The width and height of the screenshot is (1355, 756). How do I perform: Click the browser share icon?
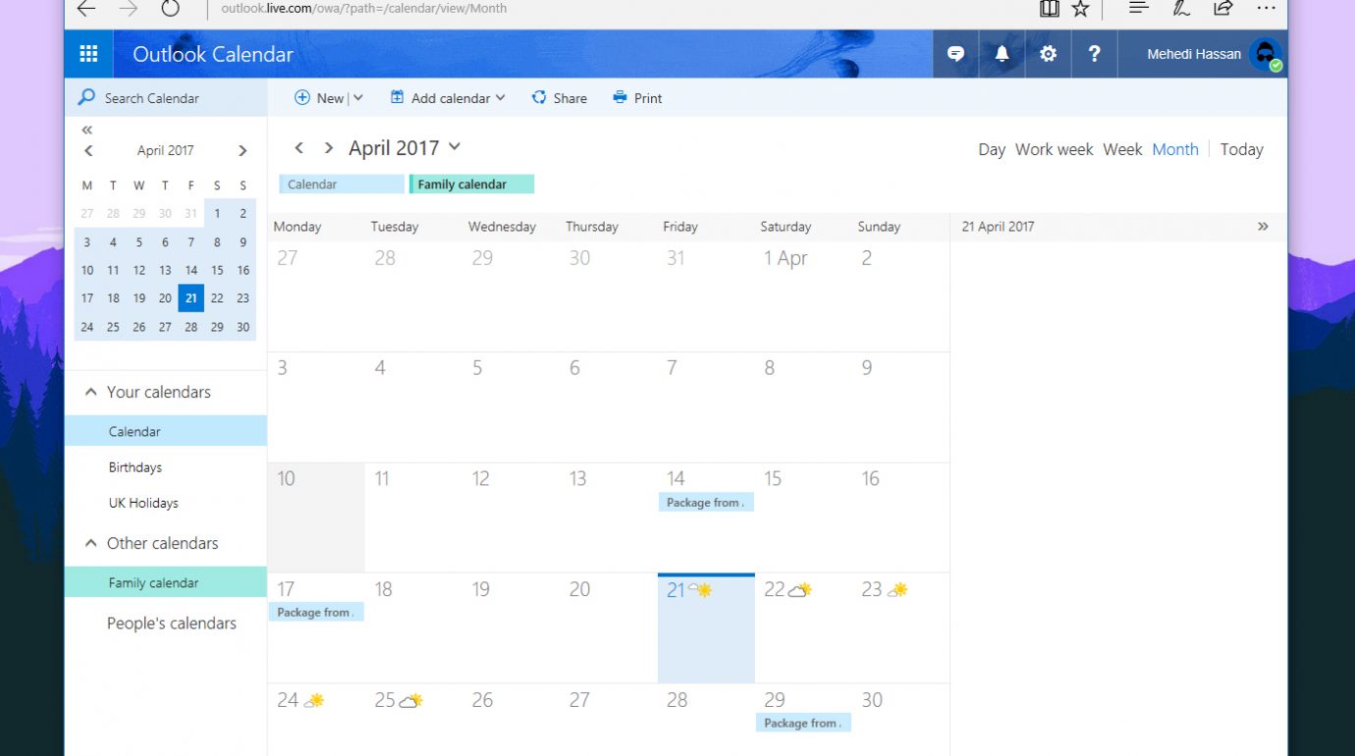(x=1222, y=8)
